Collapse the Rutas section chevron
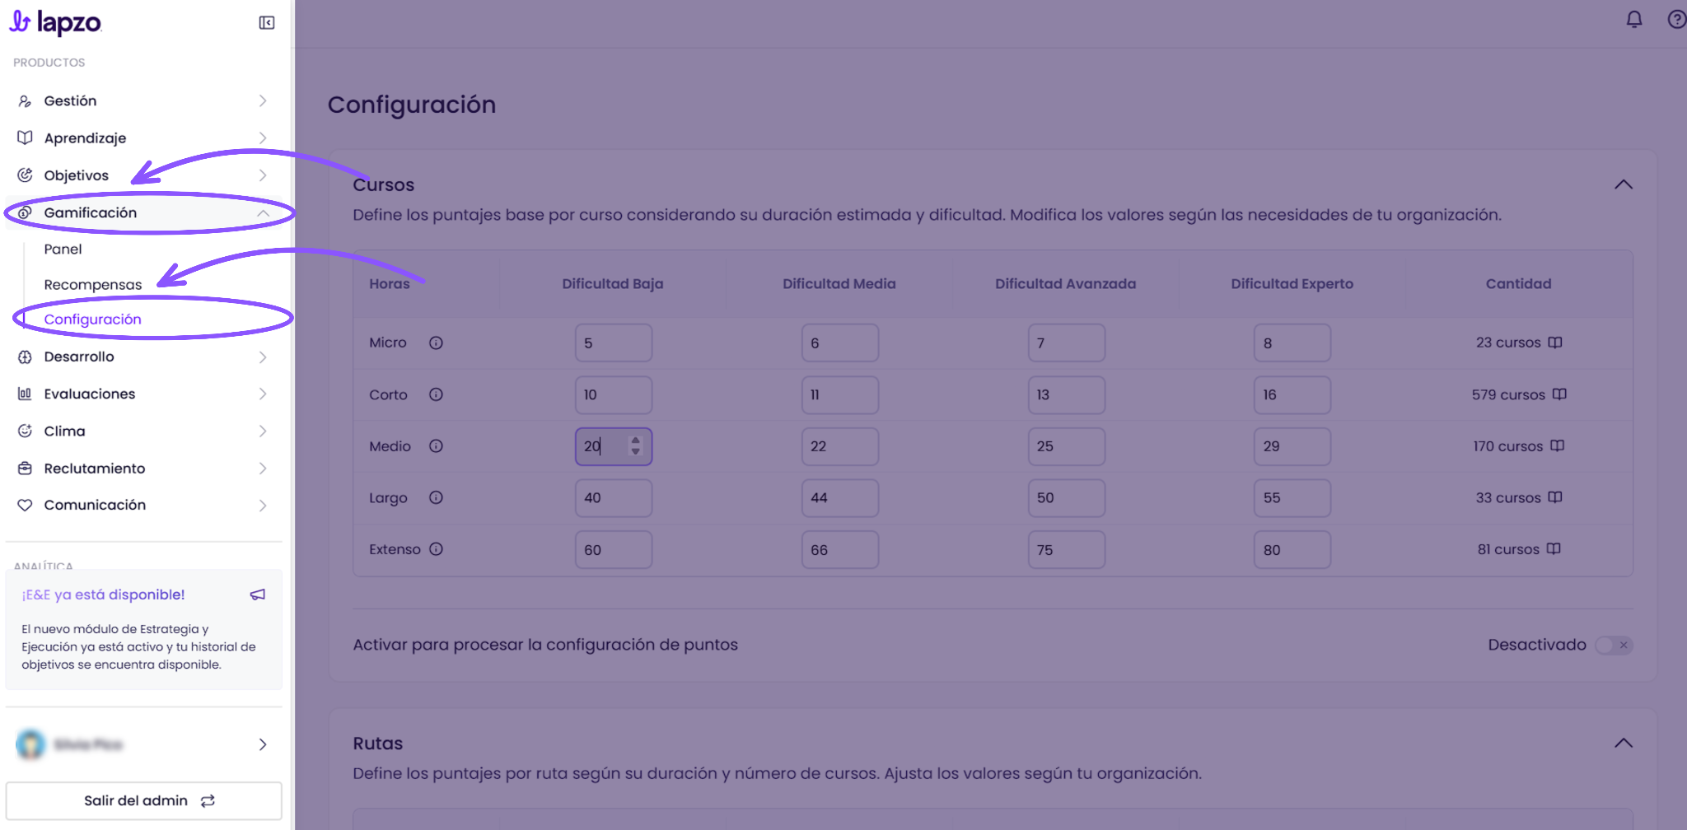Viewport: 1687px width, 830px height. point(1623,743)
